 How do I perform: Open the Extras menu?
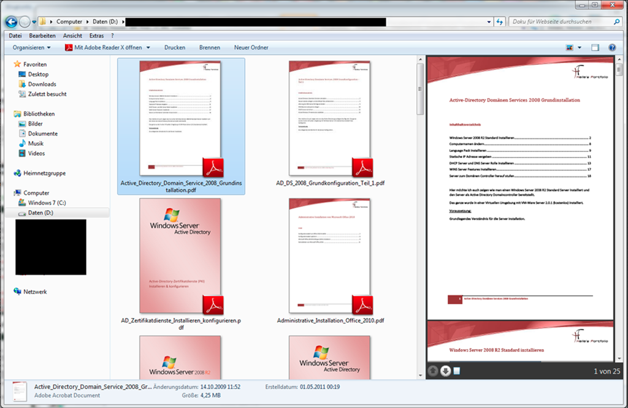click(96, 36)
